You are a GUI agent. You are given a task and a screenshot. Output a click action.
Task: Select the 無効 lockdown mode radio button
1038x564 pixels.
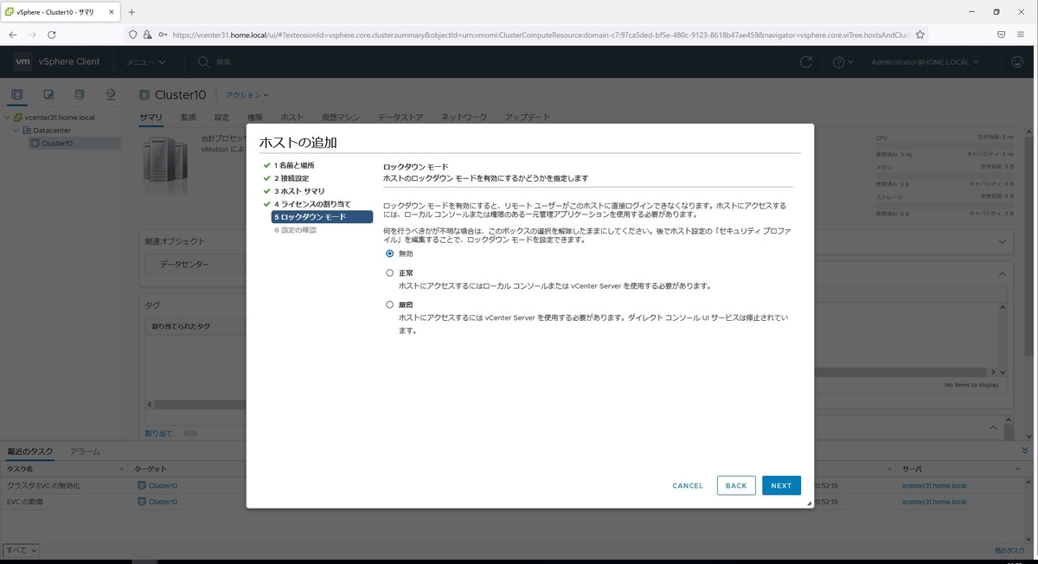pos(389,253)
